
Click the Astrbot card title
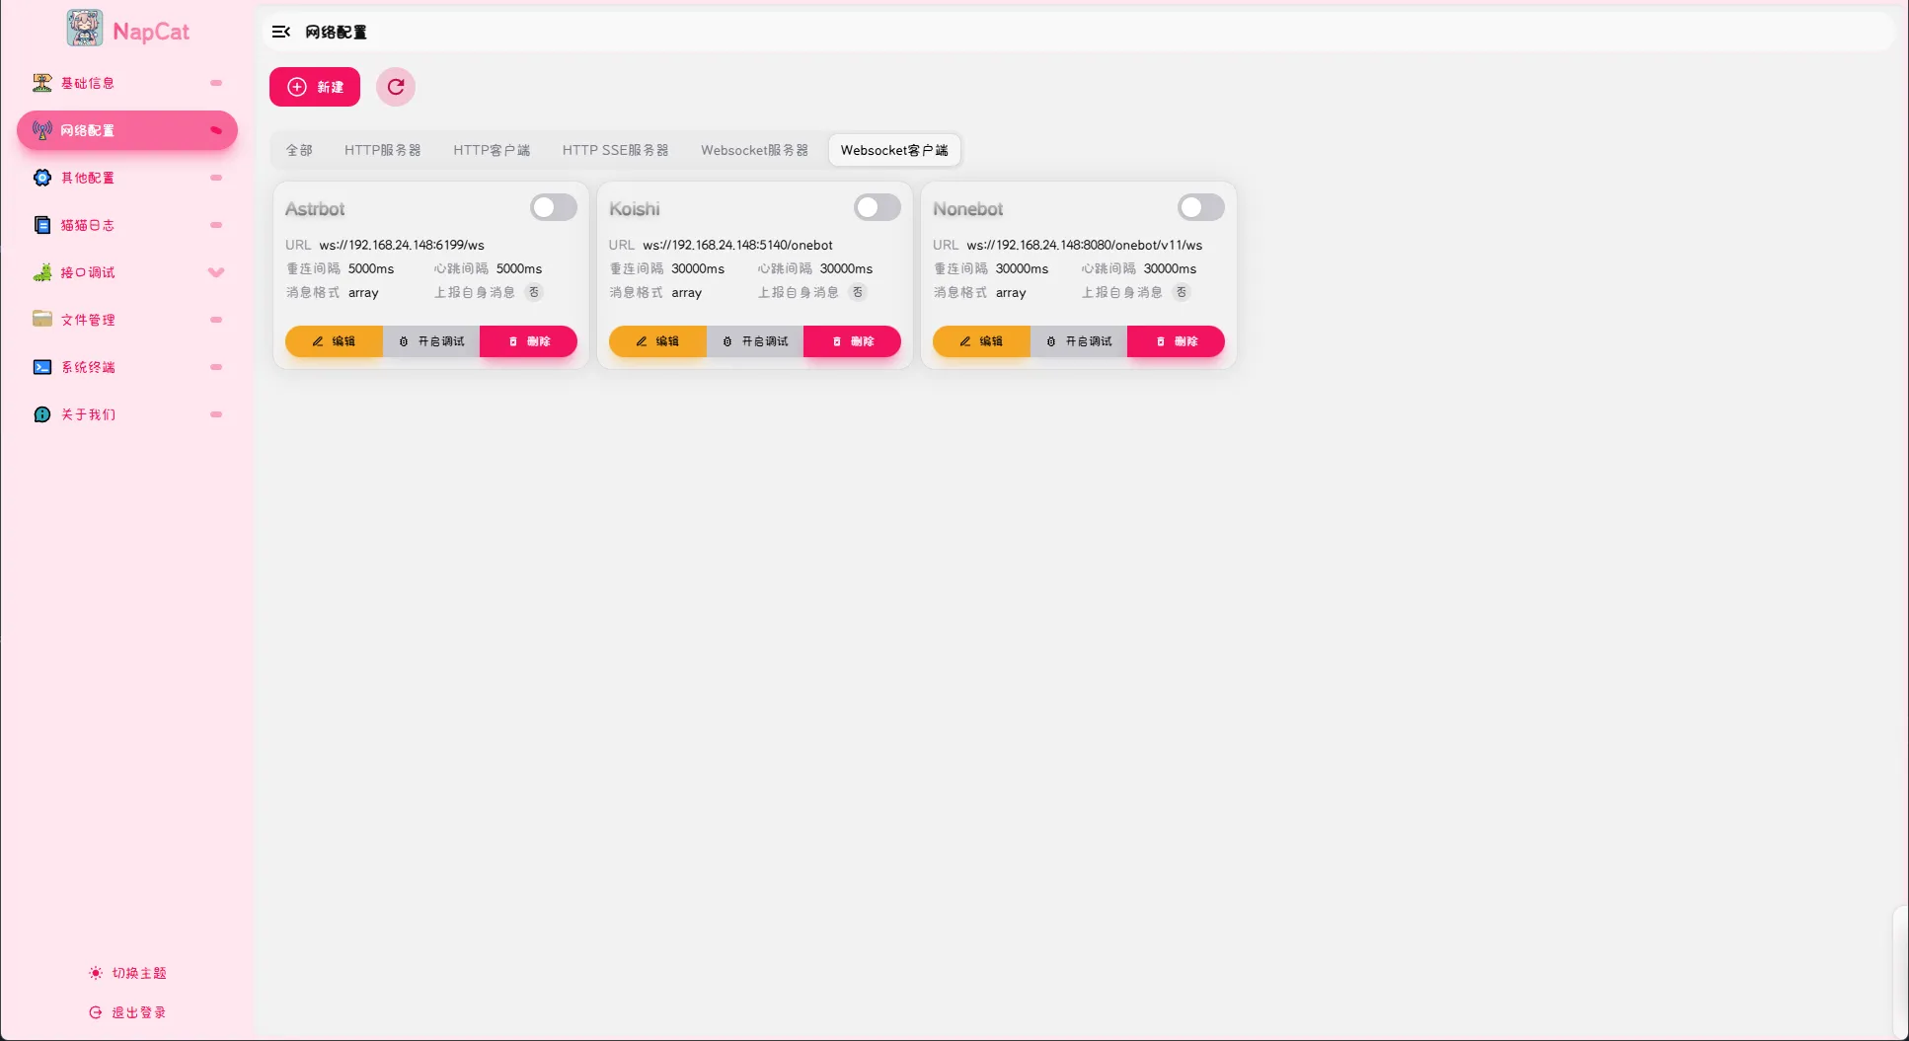point(315,209)
